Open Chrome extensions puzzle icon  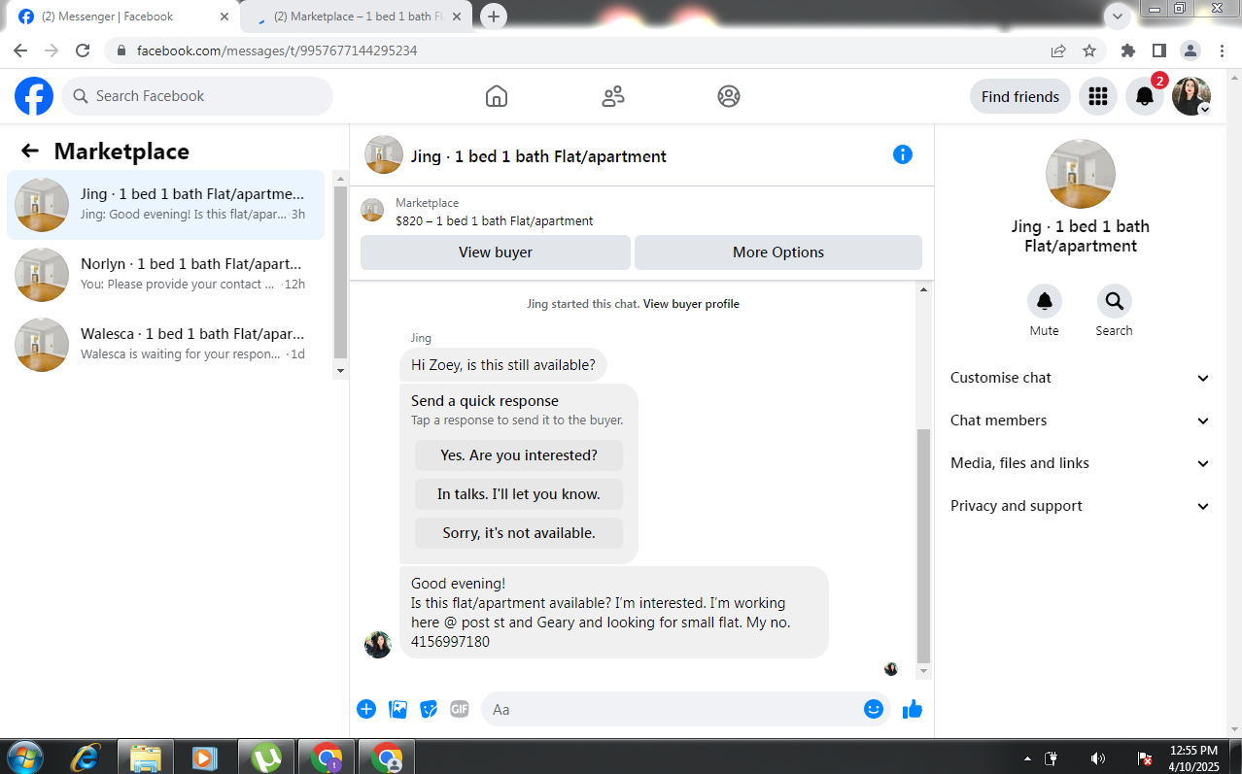[x=1128, y=50]
